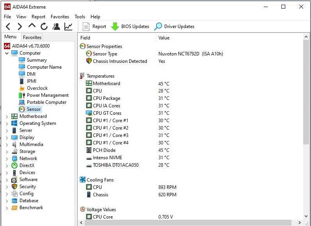Select the Chassis Intrusion Detected row
This screenshot has height=226, width=311.
190,61
